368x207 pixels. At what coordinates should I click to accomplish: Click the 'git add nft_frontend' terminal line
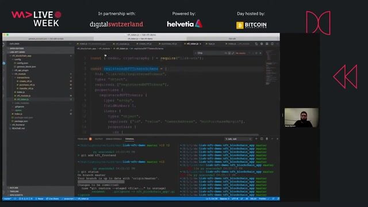(x=98, y=155)
